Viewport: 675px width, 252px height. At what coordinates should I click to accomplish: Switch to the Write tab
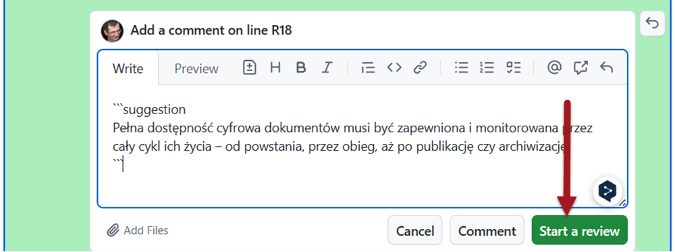[128, 68]
